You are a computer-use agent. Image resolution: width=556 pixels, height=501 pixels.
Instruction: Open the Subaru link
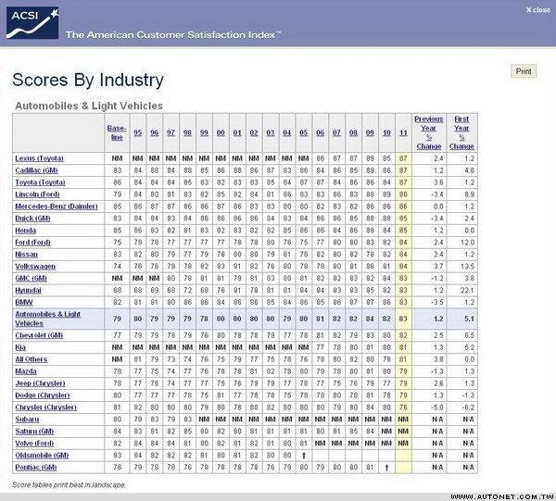27,420
